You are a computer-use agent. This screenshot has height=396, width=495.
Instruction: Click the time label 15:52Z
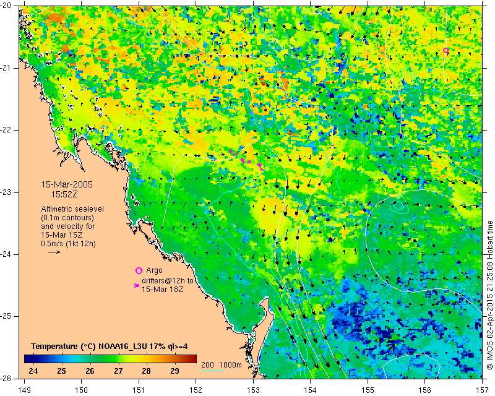[64, 194]
